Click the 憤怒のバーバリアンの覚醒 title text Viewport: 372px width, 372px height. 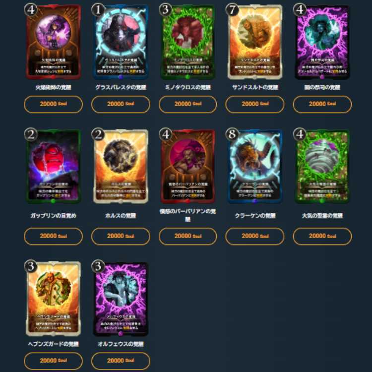point(187,215)
